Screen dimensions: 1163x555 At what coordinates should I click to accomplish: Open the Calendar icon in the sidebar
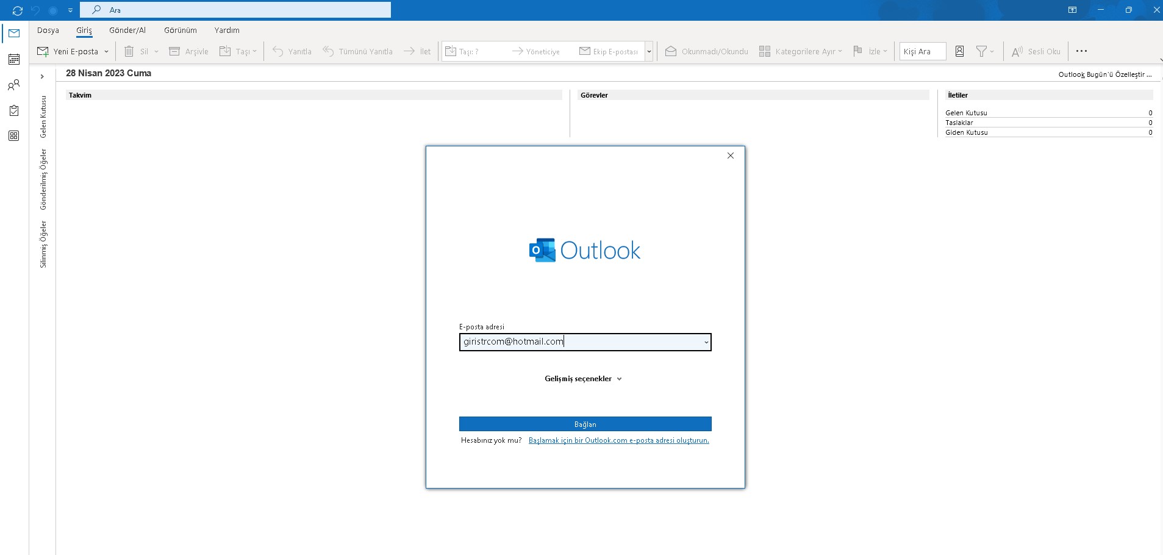[13, 59]
